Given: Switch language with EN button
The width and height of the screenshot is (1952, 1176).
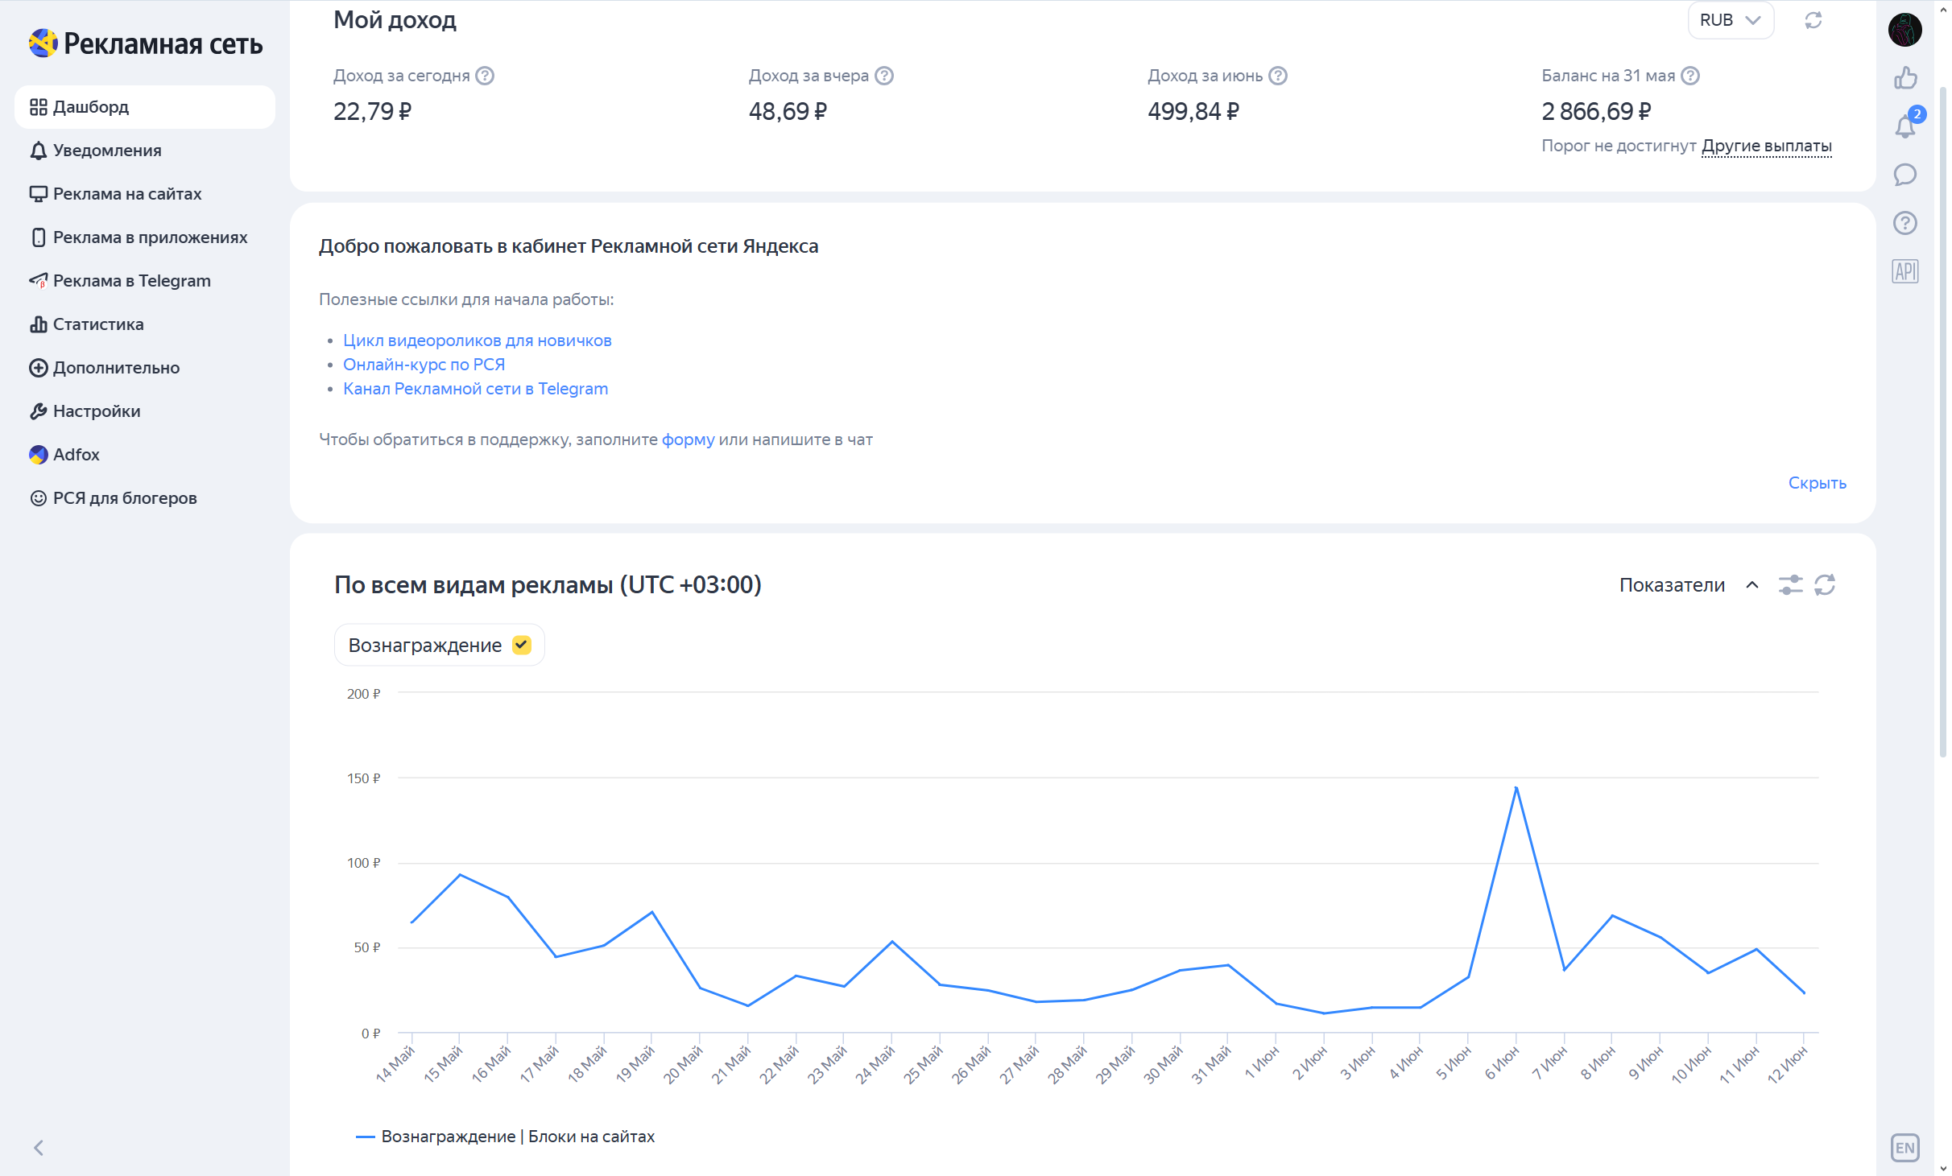Looking at the screenshot, I should click(x=1904, y=1147).
